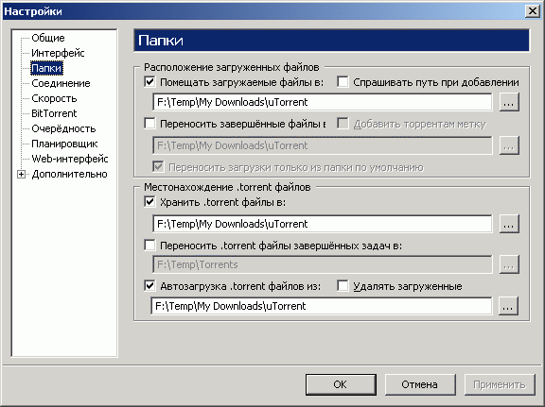Open Web-интерфейс settings page
The width and height of the screenshot is (545, 407).
pyautogui.click(x=70, y=159)
